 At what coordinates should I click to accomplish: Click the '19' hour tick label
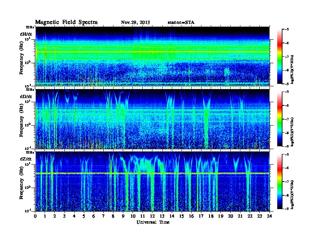220,216
